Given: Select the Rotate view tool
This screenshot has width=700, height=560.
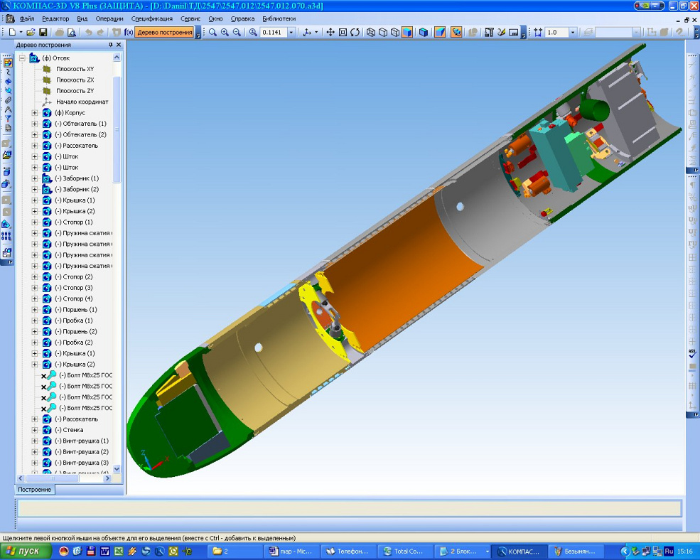Looking at the screenshot, I should pyautogui.click(x=355, y=33).
